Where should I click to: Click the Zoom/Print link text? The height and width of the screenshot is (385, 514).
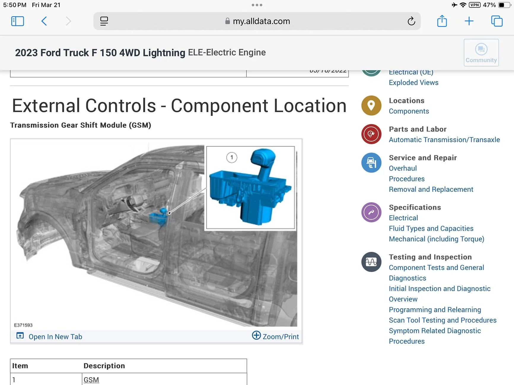(x=281, y=337)
